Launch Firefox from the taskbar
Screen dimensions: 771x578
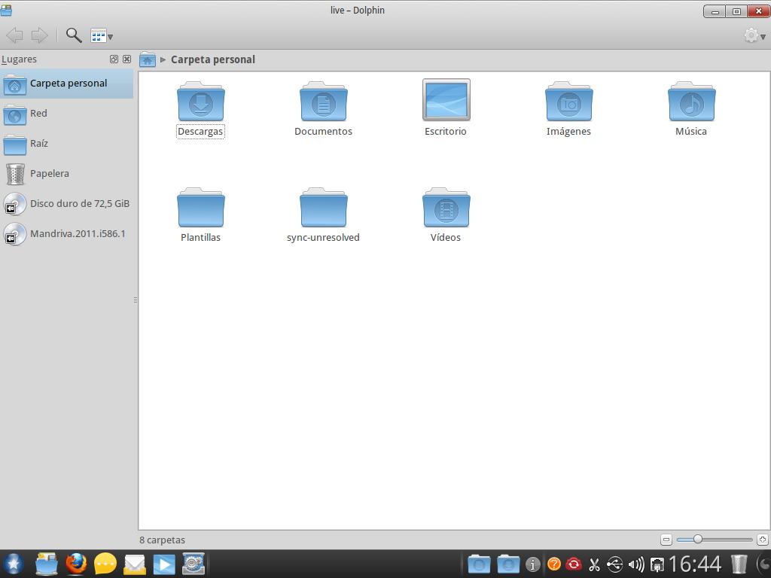click(76, 563)
